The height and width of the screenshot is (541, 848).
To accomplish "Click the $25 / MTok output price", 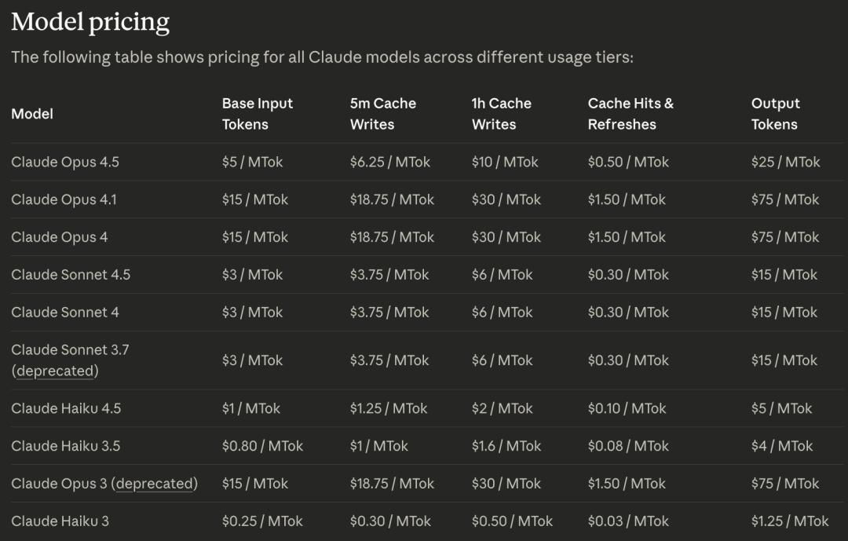I will (x=785, y=163).
